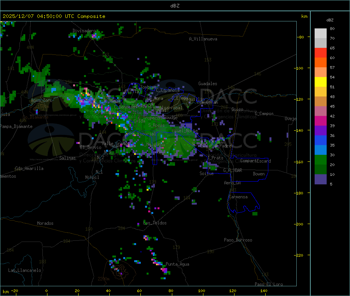Viewport: 350px width, 296px height.
Task: Select the mauve 42–45 dBZ legend color
Action: (320, 111)
